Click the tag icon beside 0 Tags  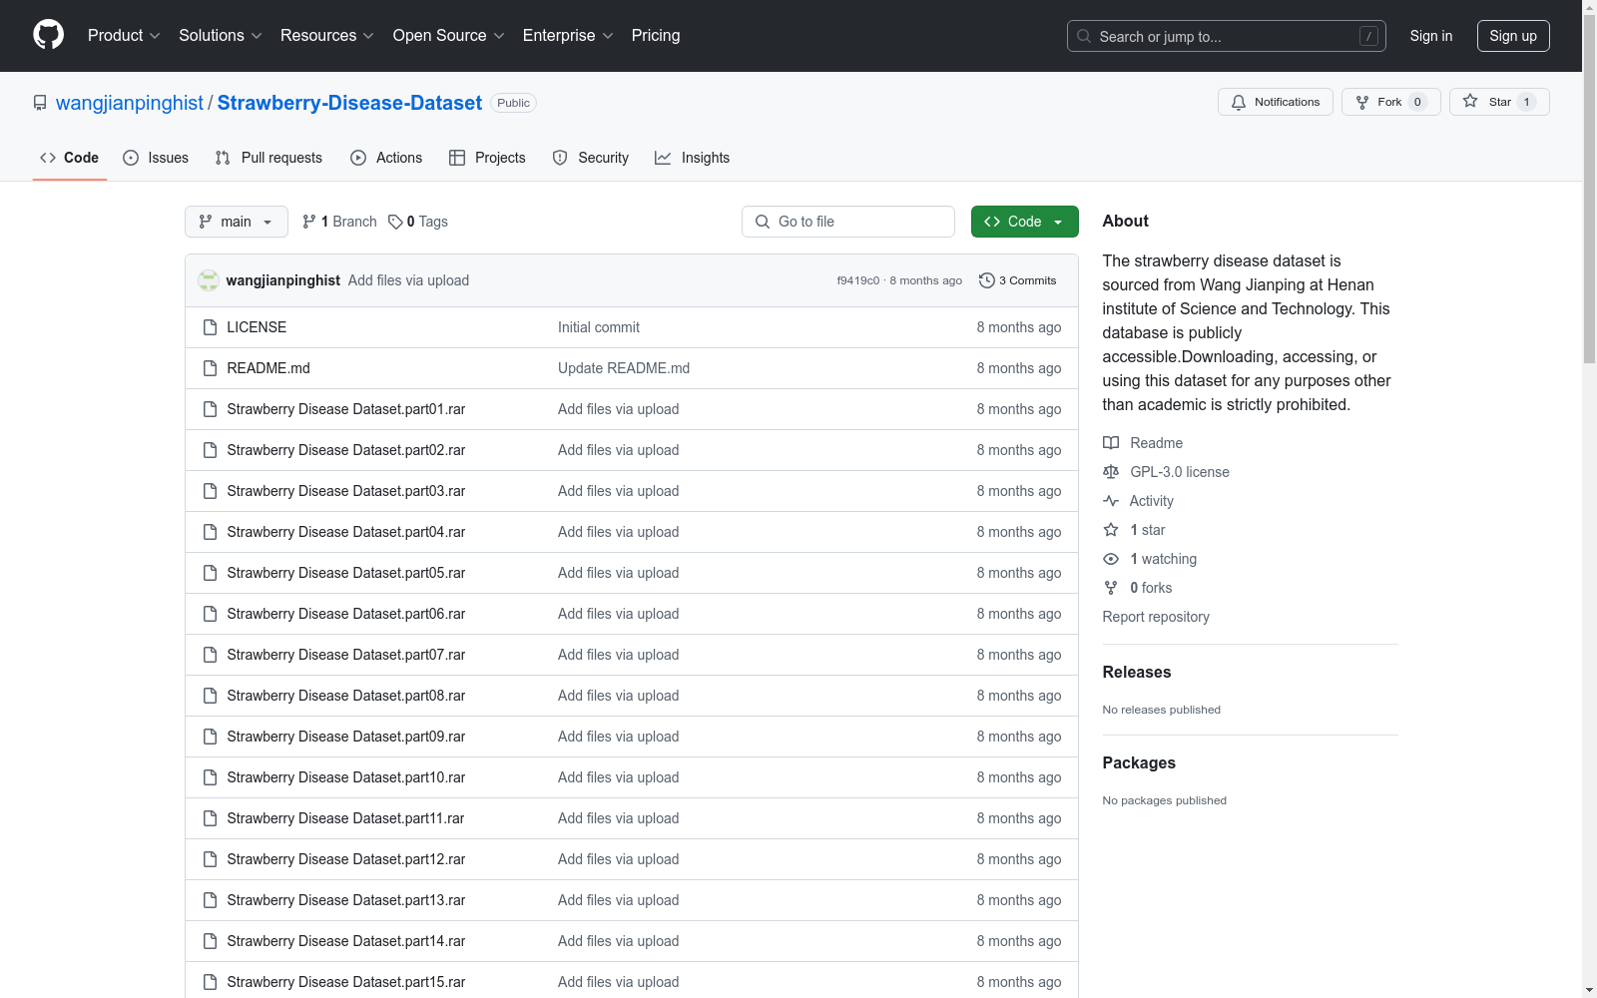tap(395, 222)
